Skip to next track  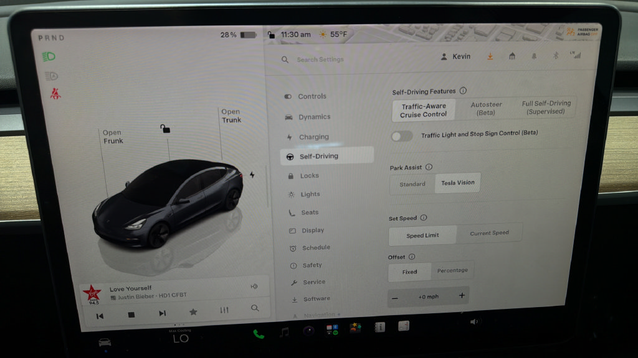coord(163,313)
